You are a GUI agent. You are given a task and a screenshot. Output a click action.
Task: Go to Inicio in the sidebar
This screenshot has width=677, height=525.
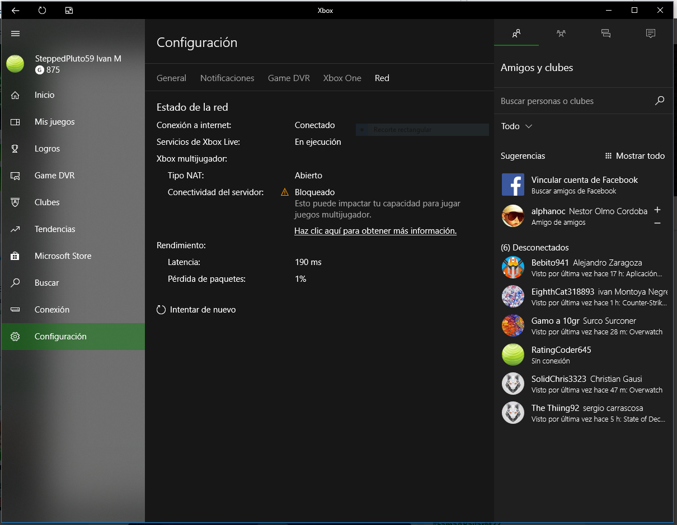tap(73, 95)
